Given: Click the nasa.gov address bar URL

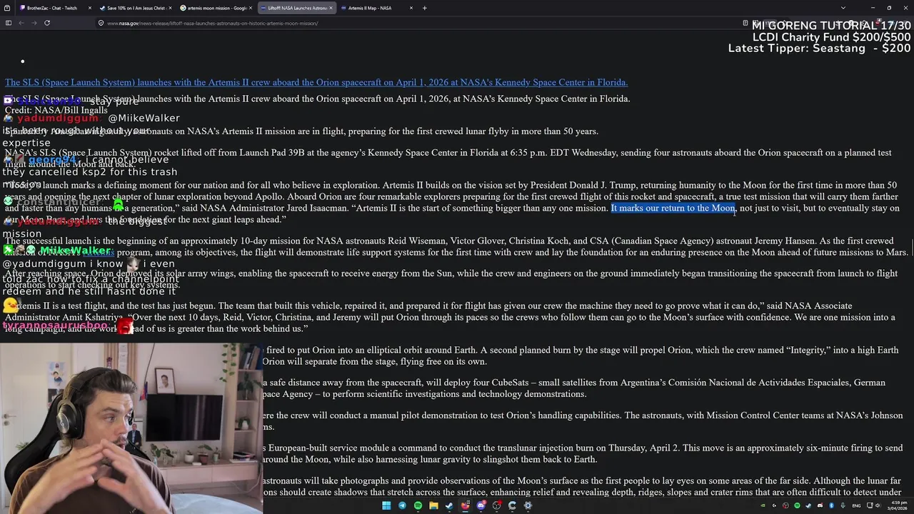Looking at the screenshot, I should coord(212,23).
